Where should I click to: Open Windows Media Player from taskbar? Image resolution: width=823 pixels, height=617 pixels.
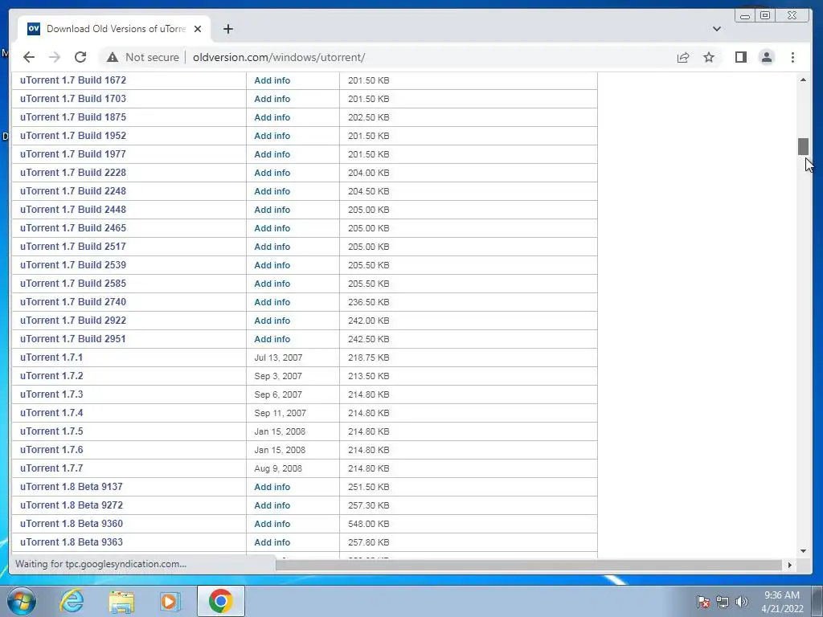coord(170,601)
